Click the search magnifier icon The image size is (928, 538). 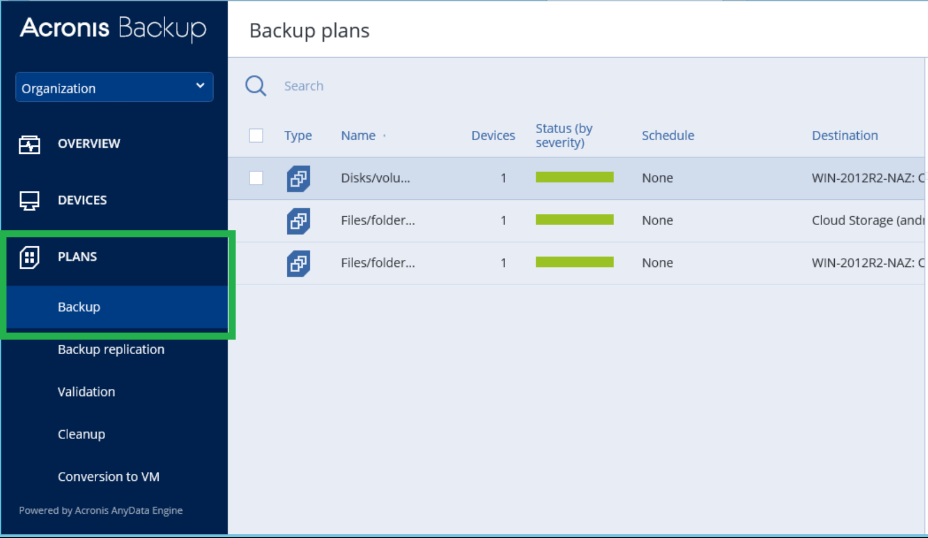[x=256, y=86]
